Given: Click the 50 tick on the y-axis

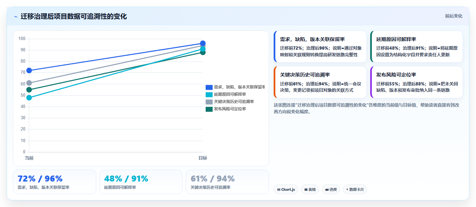Looking at the screenshot, I should (x=23, y=95).
